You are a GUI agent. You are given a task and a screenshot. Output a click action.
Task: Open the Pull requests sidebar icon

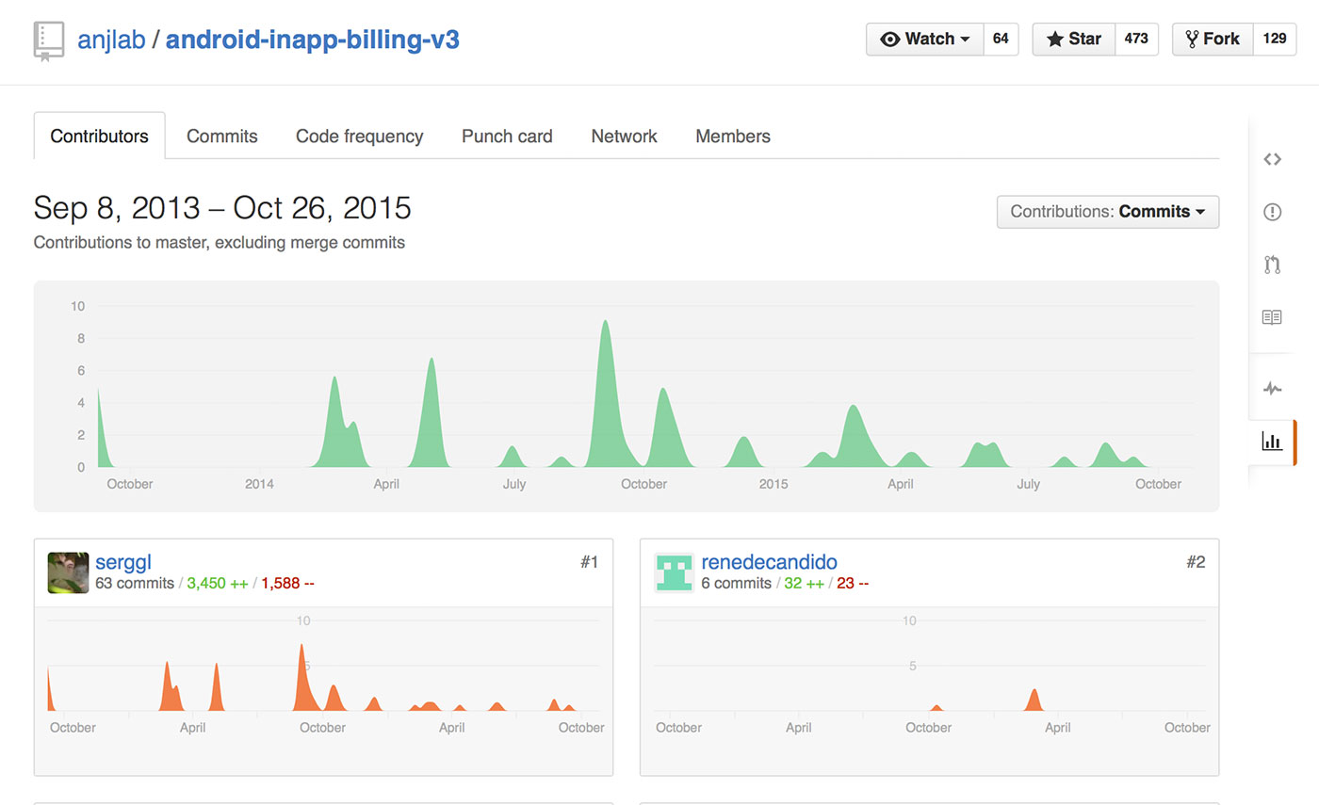(1272, 265)
